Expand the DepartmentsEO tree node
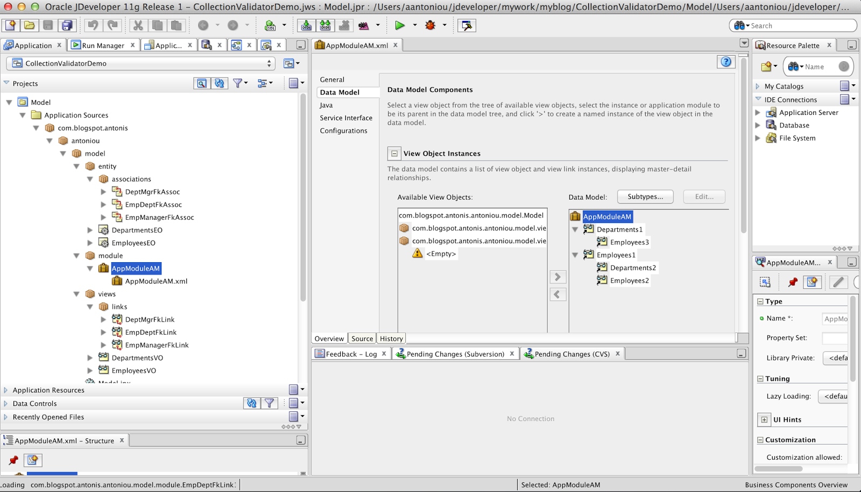The height and width of the screenshot is (492, 861). 90,230
